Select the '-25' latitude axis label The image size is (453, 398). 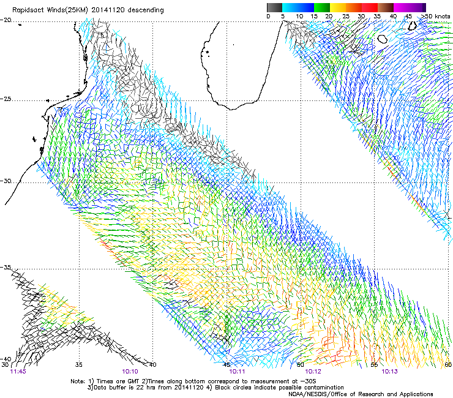coord(6,99)
